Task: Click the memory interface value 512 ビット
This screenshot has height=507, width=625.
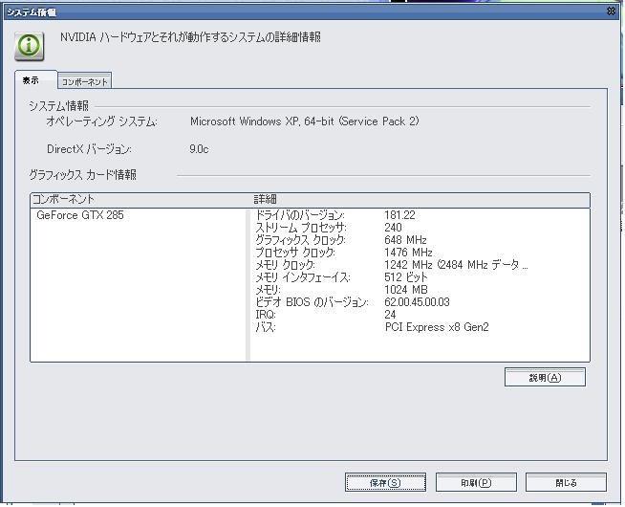Action: coord(406,277)
